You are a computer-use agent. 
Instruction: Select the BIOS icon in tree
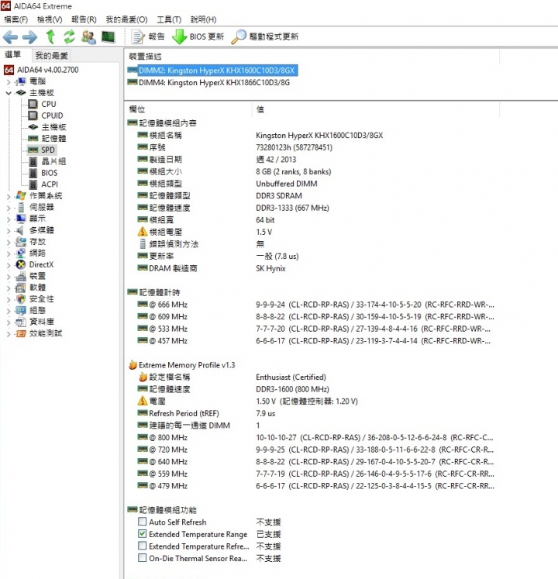[33, 173]
